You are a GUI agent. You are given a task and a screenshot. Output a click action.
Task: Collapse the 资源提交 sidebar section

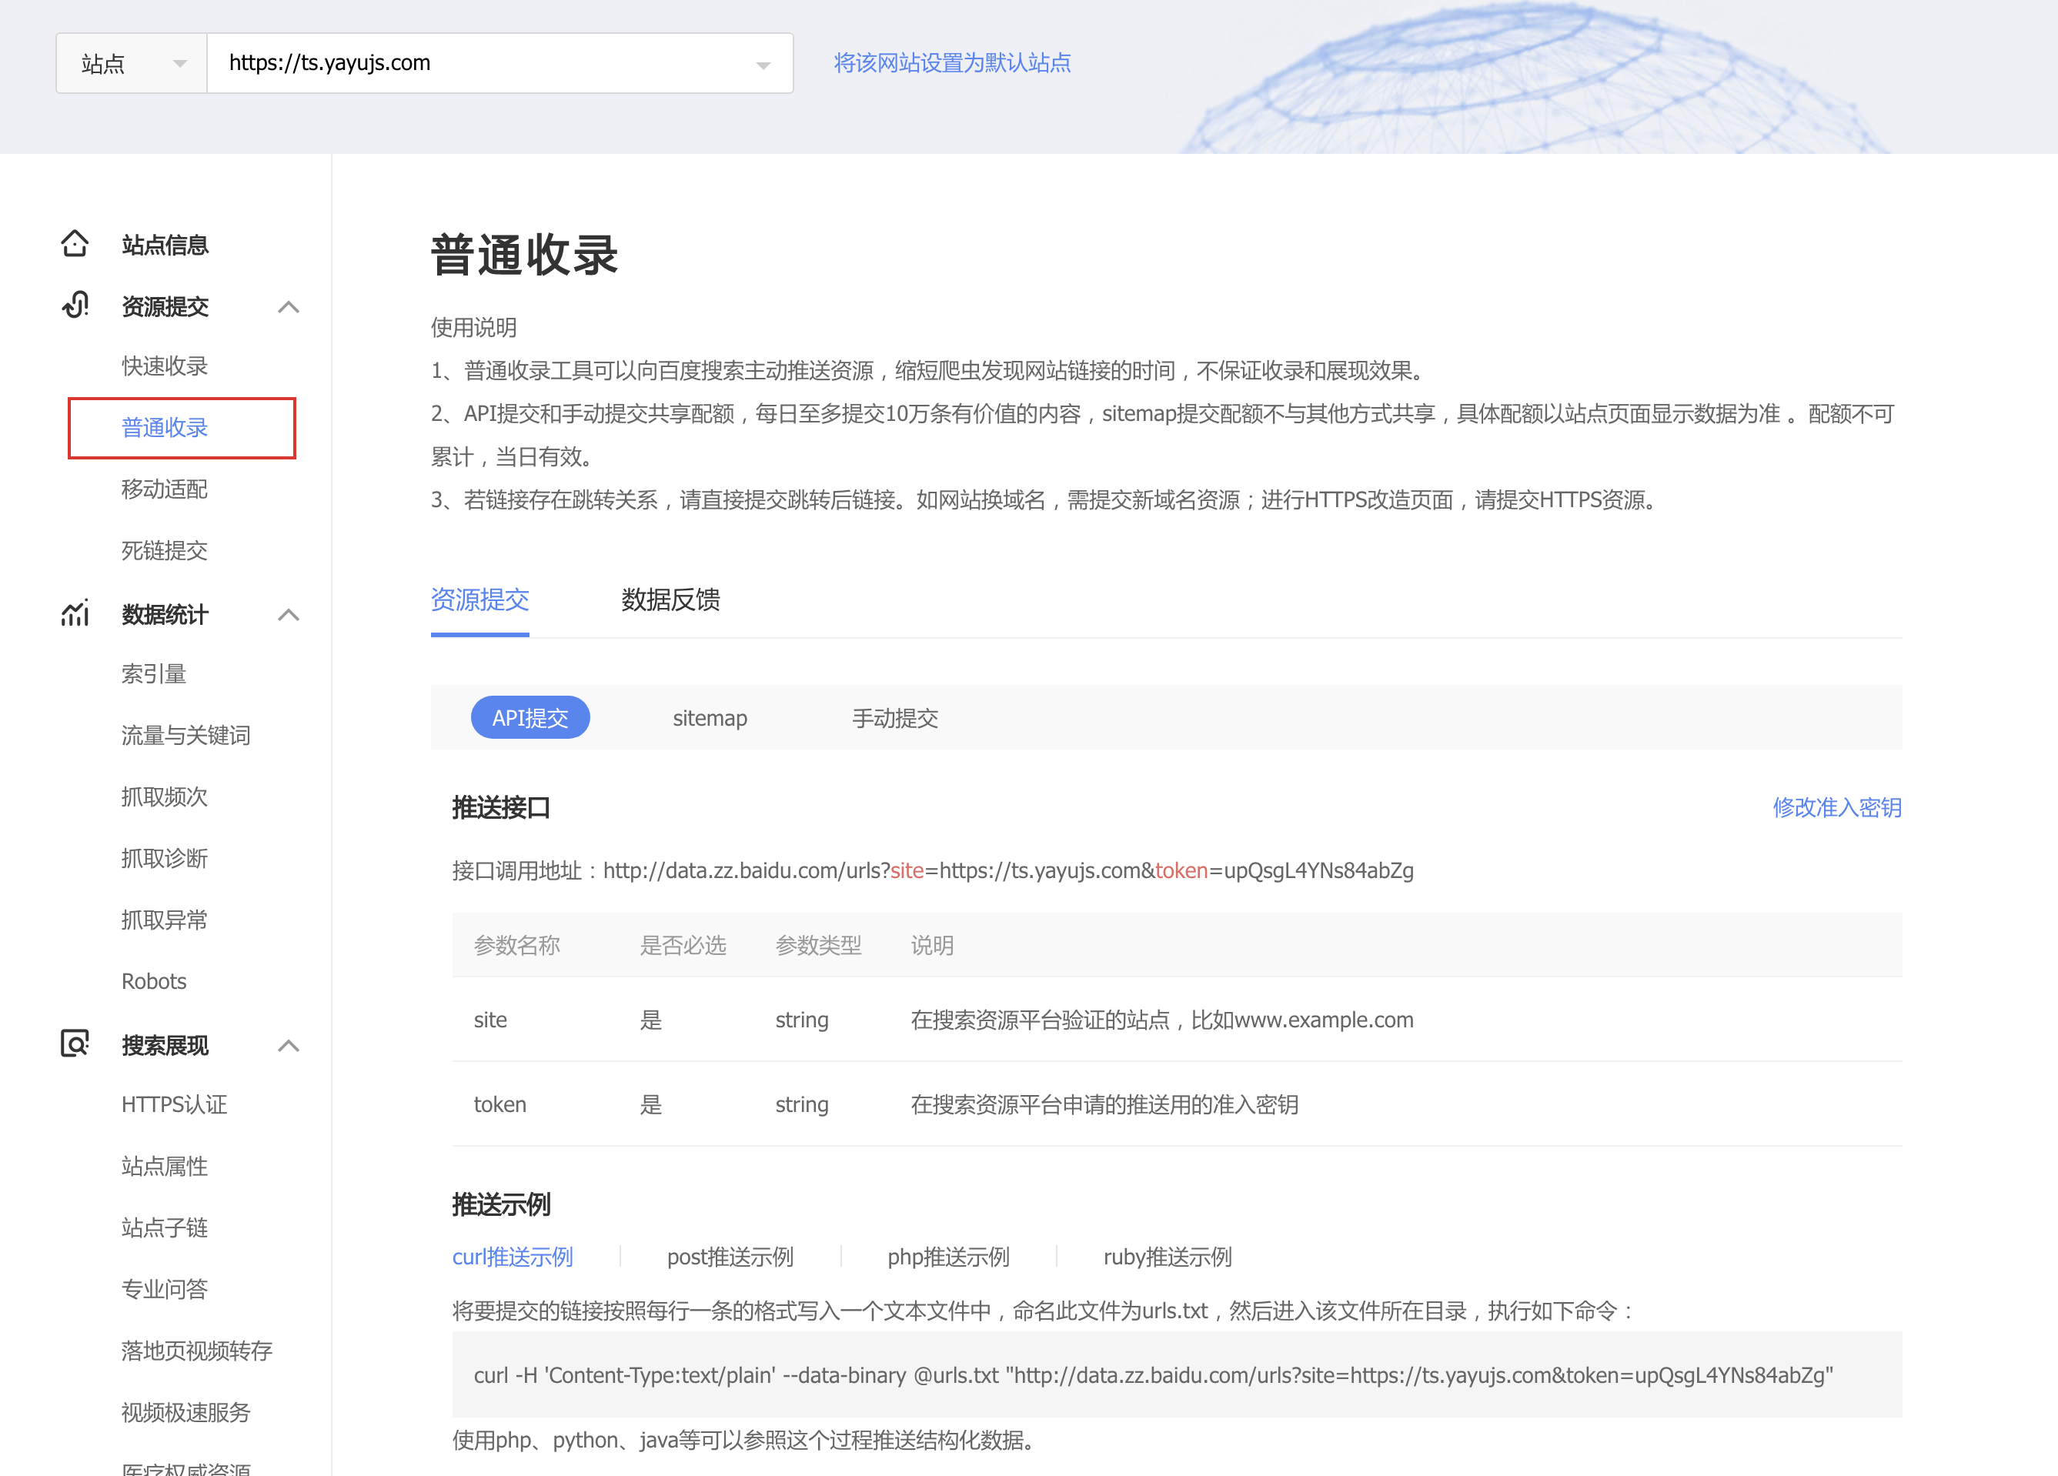point(289,306)
